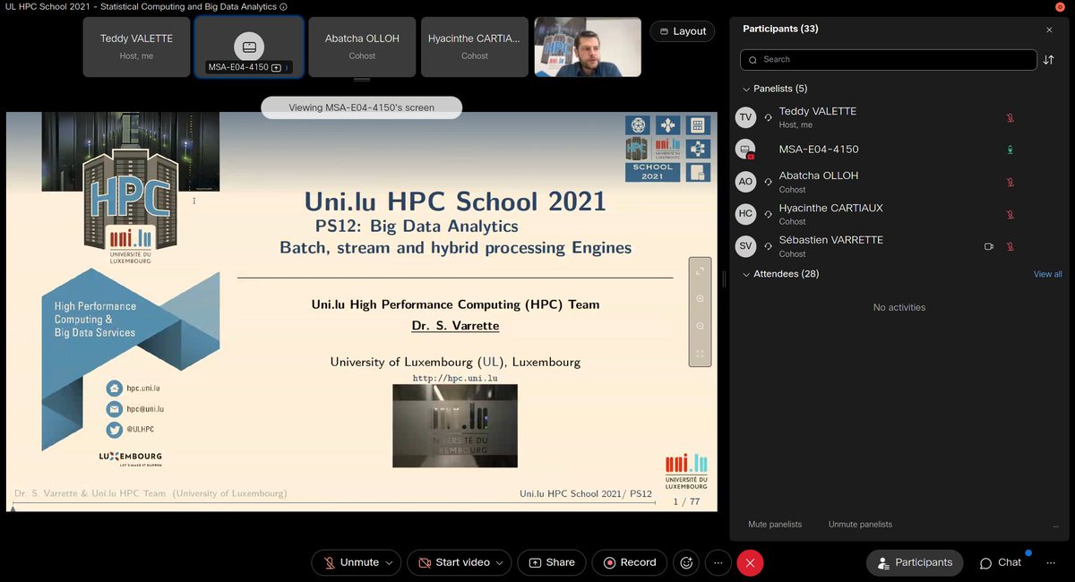1075x582 pixels.
Task: Open the reactions smiley icon
Action: click(687, 562)
